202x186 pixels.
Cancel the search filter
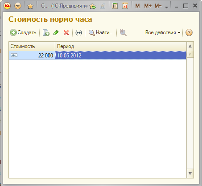tap(123, 32)
